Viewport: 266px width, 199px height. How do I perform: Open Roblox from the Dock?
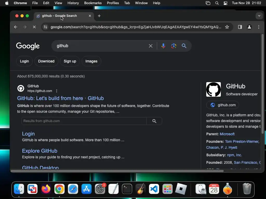[181, 189]
